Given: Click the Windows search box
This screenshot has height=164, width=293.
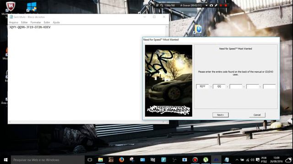Looking at the screenshot, I should point(48,160).
